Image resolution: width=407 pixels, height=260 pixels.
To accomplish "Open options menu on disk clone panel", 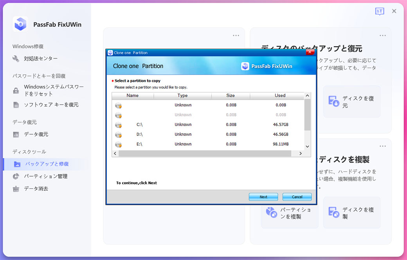I will coord(382,146).
